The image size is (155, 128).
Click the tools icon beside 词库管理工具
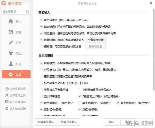[7, 95]
